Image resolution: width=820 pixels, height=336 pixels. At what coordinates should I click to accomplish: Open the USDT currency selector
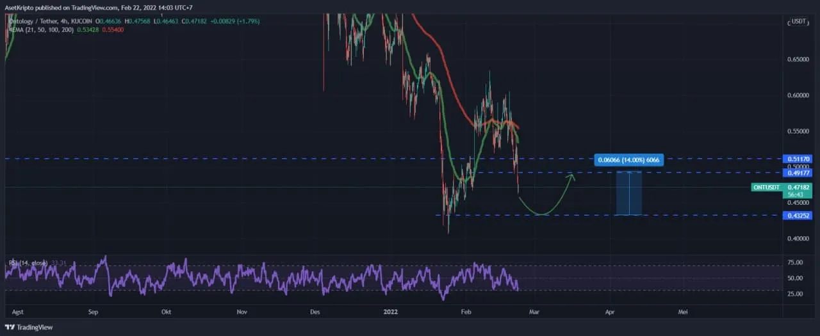coord(798,21)
